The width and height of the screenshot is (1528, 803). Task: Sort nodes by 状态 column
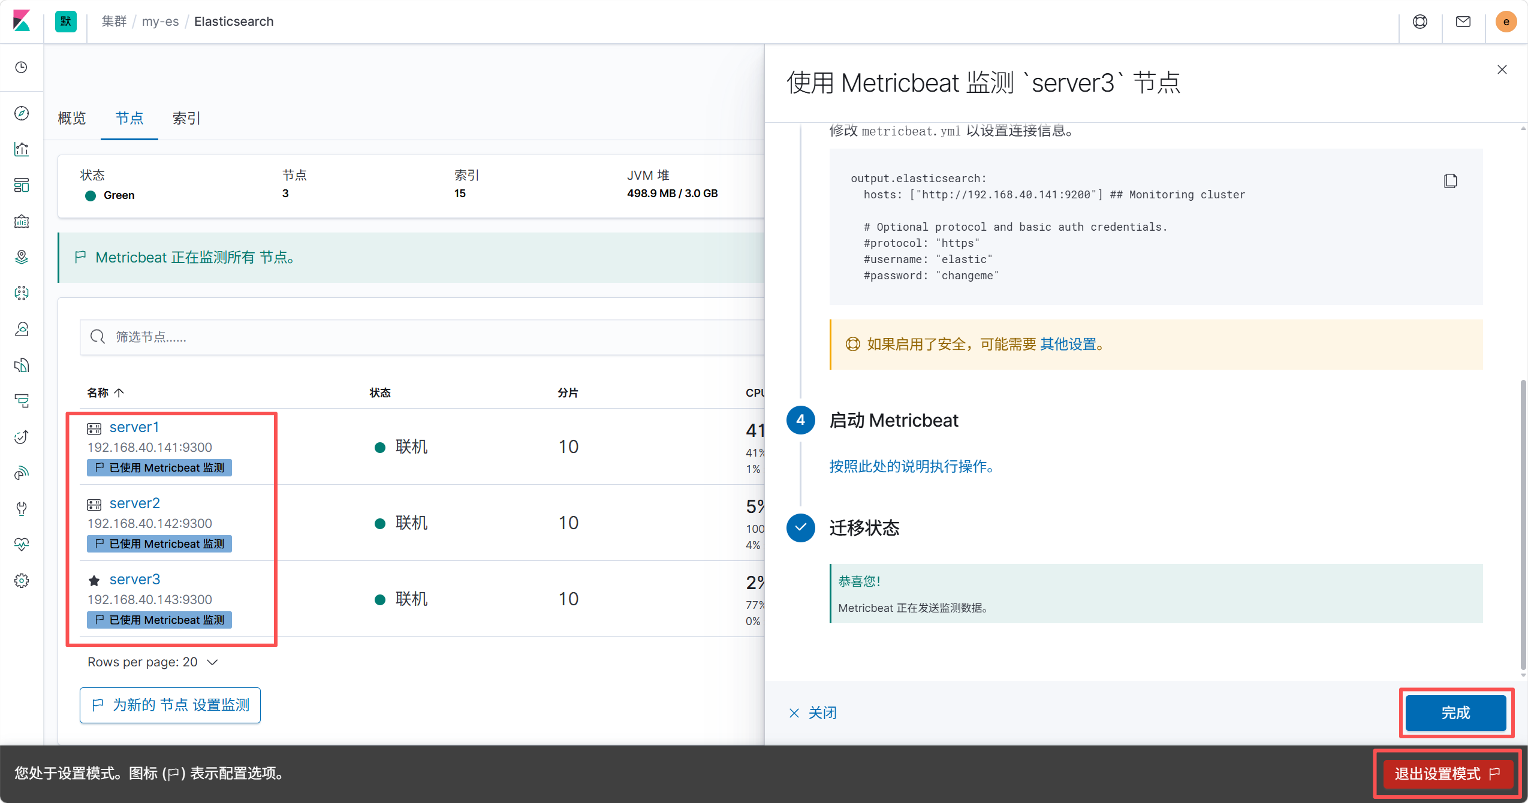[x=380, y=393]
